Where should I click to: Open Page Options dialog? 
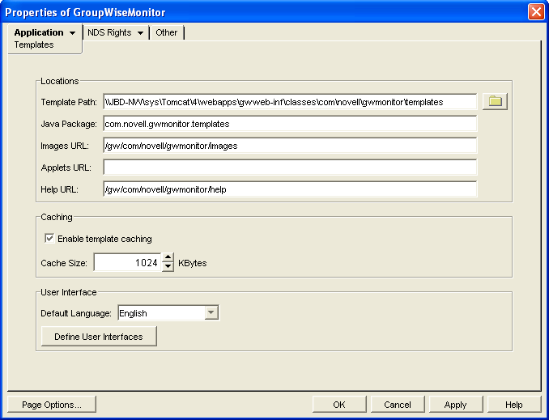pos(52,405)
